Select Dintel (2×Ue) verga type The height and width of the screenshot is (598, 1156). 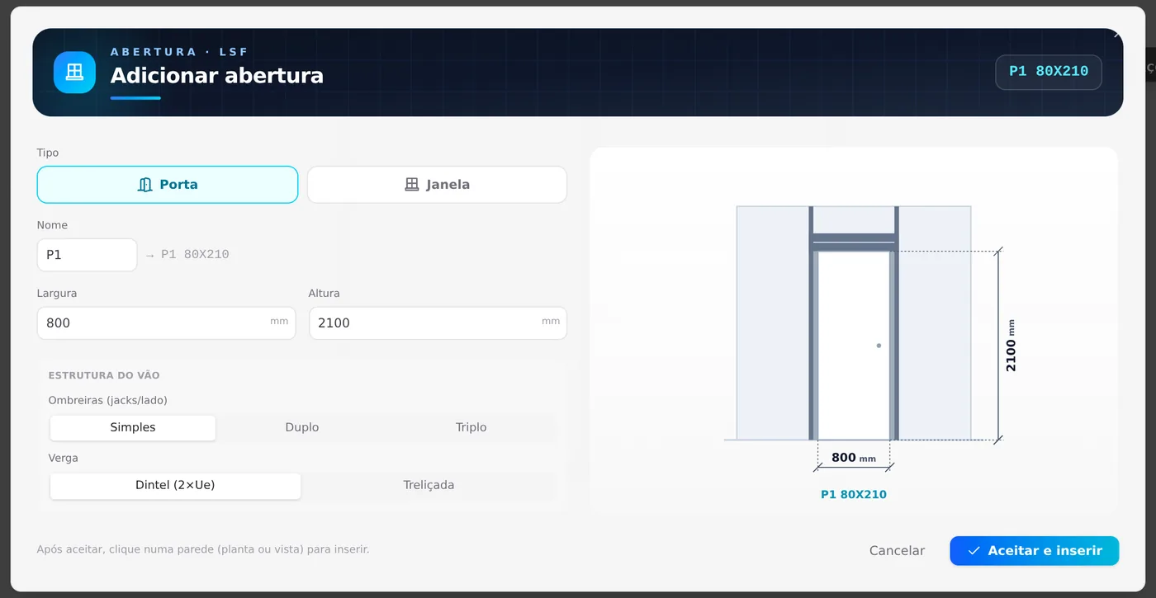tap(175, 485)
